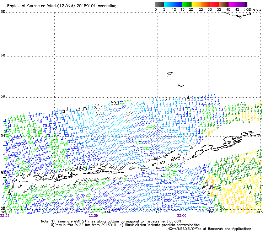Click the green 15-20 knots color band
This screenshot has width=263, height=231.
(x=187, y=4)
